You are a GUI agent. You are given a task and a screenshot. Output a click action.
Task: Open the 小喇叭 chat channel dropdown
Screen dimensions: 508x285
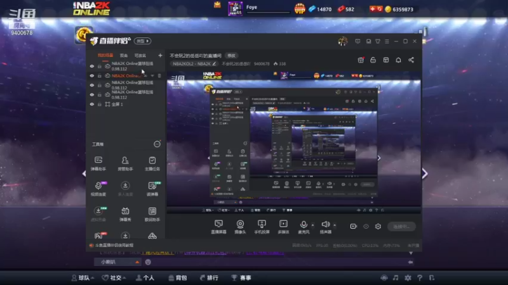pos(117,262)
